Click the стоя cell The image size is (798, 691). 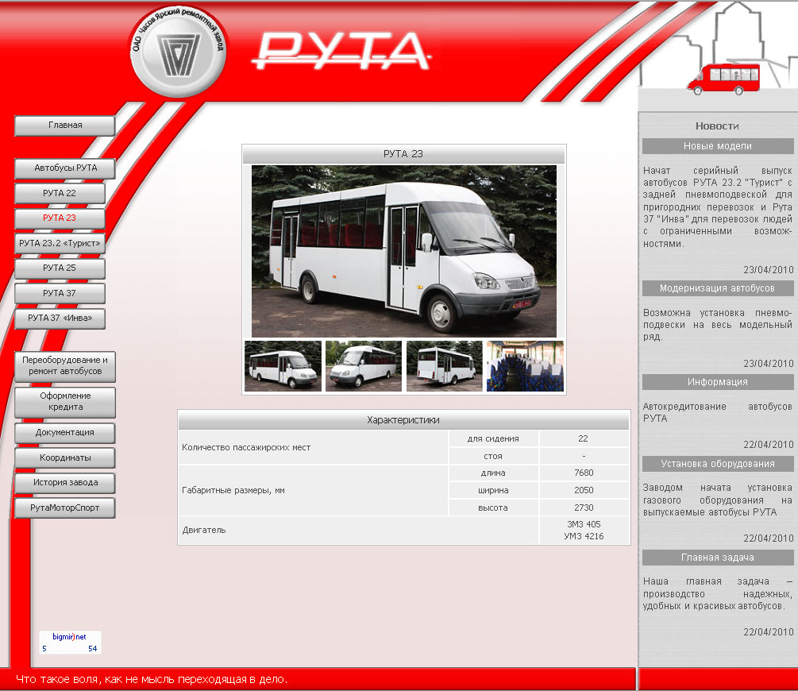tap(493, 456)
